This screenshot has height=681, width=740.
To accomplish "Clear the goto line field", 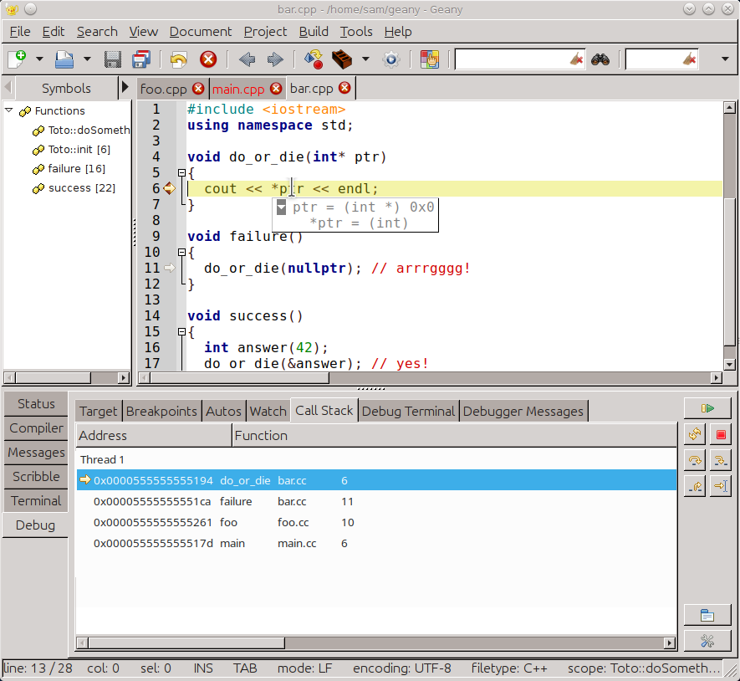I will (x=690, y=59).
